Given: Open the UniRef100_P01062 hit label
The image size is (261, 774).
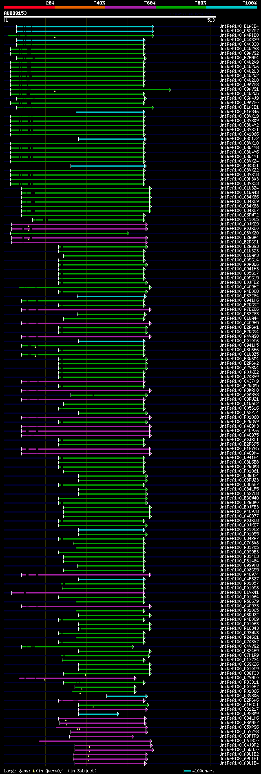Looking at the screenshot, I should [239, 530].
